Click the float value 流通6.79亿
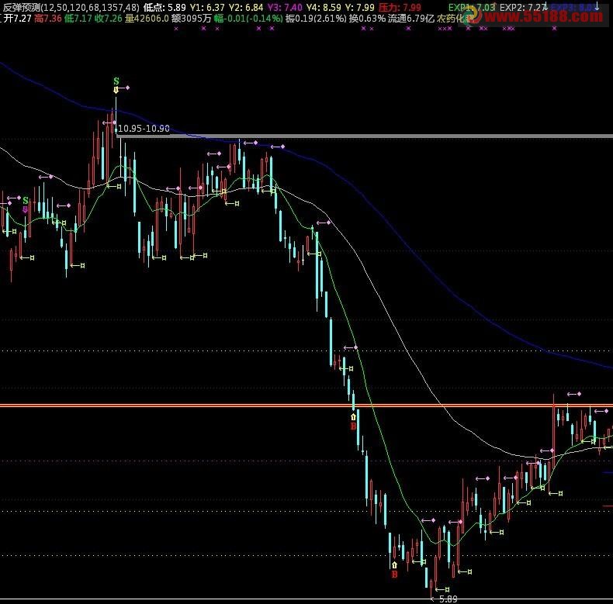Viewport: 613px width, 604px height. pyautogui.click(x=411, y=19)
